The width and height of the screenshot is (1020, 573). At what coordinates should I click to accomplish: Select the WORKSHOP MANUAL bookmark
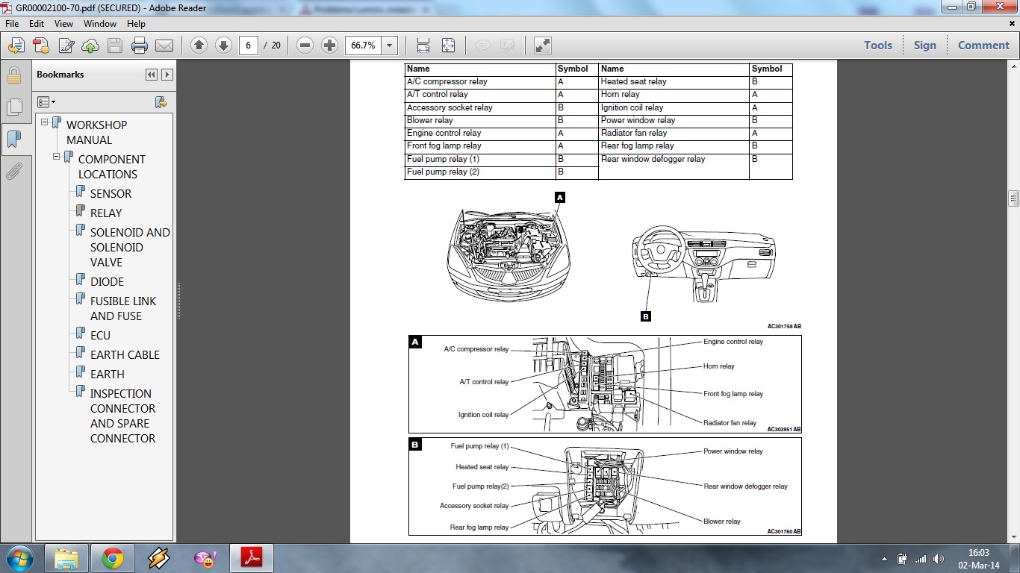pyautogui.click(x=96, y=132)
